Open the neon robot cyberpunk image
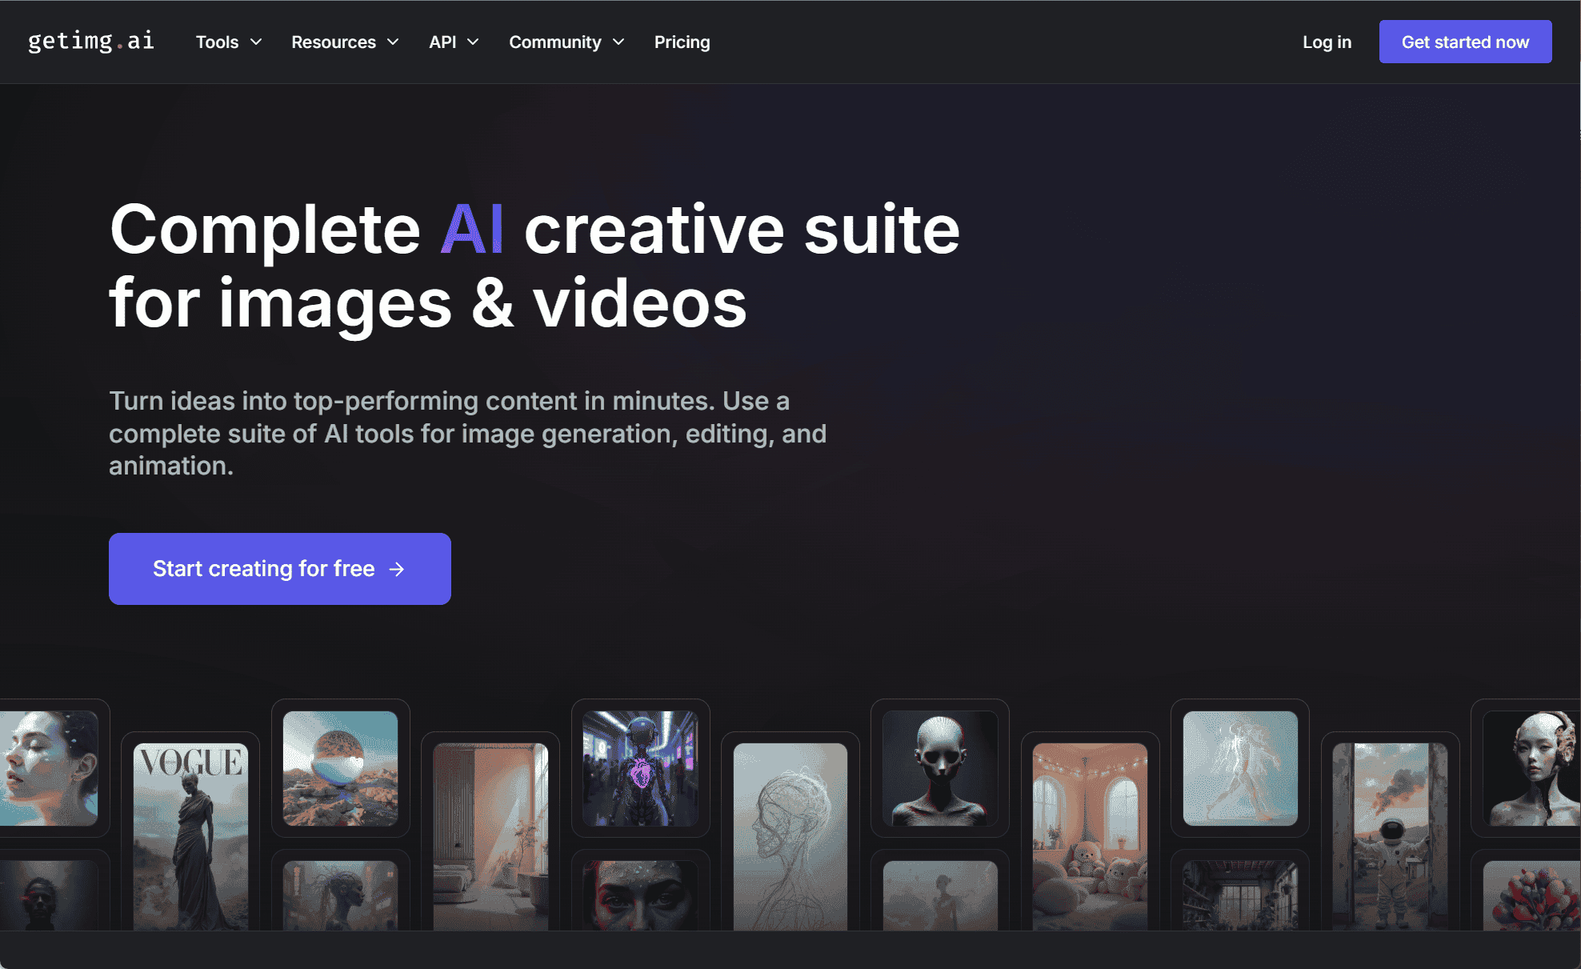This screenshot has width=1581, height=969. pos(640,768)
